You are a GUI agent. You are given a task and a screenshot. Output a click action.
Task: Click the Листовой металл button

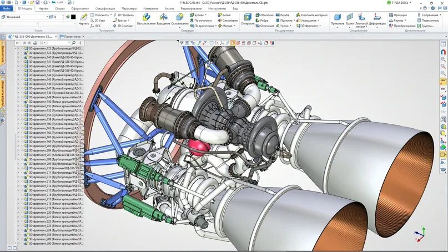tap(361, 20)
